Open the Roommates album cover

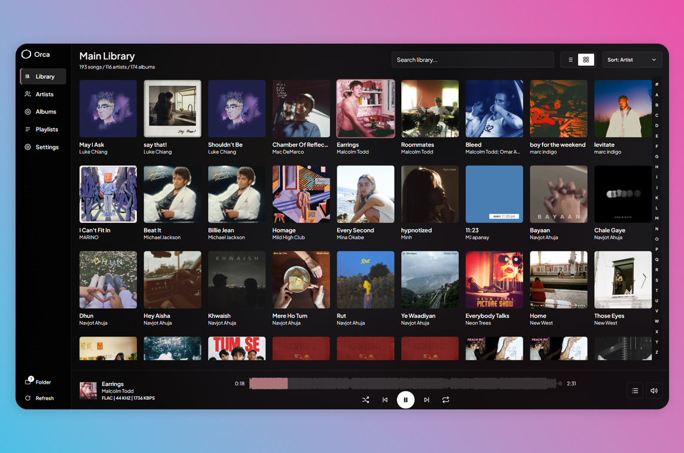point(430,109)
